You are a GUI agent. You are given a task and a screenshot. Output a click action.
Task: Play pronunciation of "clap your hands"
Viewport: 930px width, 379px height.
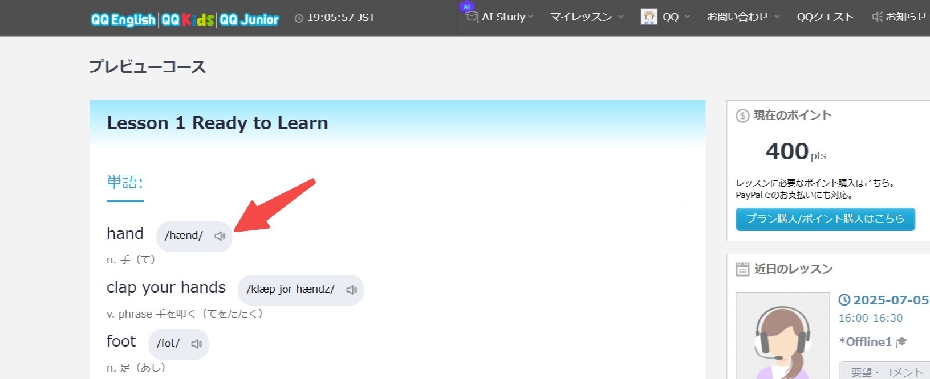(x=352, y=290)
